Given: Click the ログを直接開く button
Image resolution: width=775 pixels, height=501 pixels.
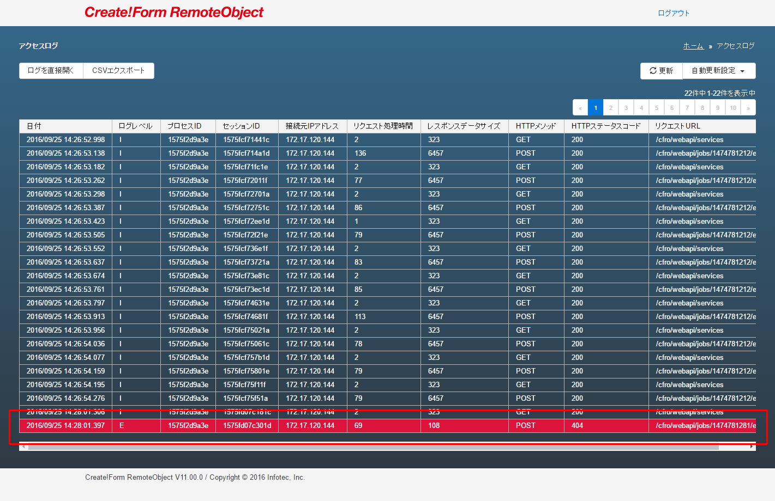Looking at the screenshot, I should [51, 71].
